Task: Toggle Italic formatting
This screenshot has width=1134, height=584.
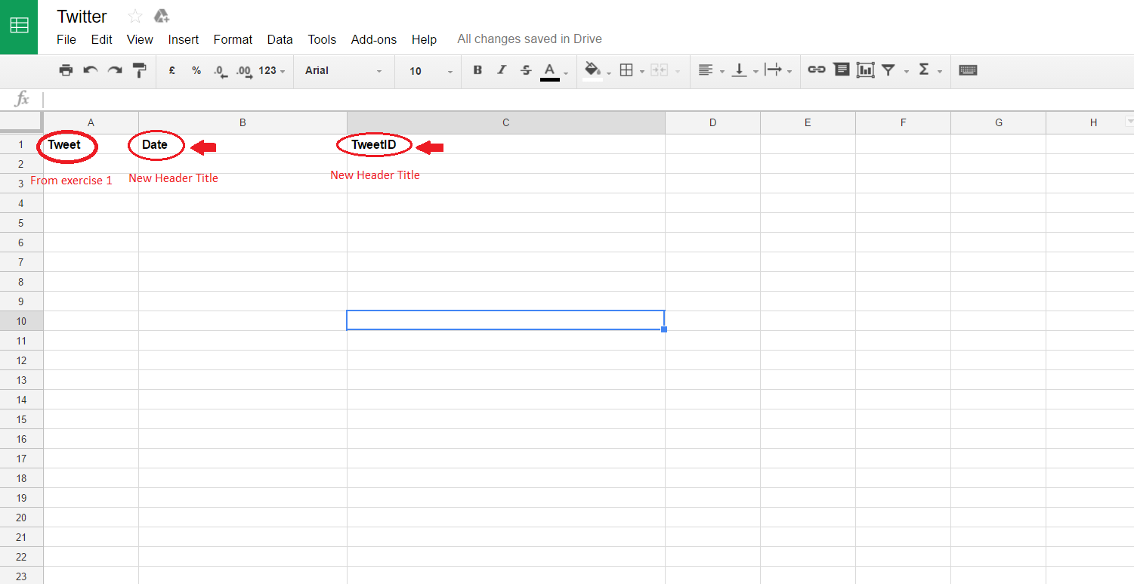Action: tap(502, 70)
